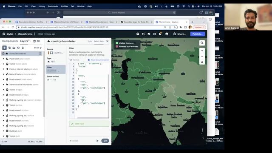Click the Filtered out features legend swatch
The image size is (272, 153).
click(x=117, y=46)
